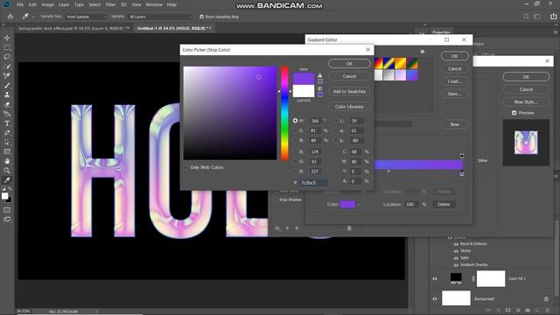This screenshot has height=315, width=560.
Task: Click the out-of-gamut warning triangle icon
Action: point(320,75)
